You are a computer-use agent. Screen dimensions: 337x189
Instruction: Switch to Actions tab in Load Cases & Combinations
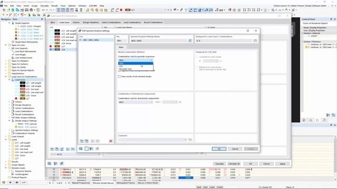[x=76, y=22]
